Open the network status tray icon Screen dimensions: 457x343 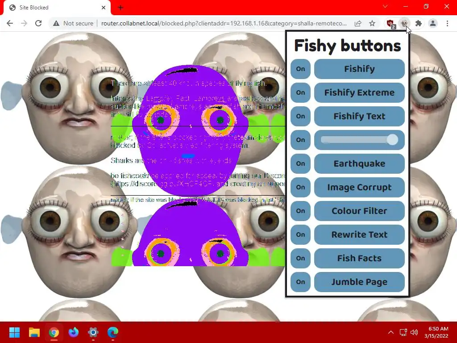(x=403, y=332)
